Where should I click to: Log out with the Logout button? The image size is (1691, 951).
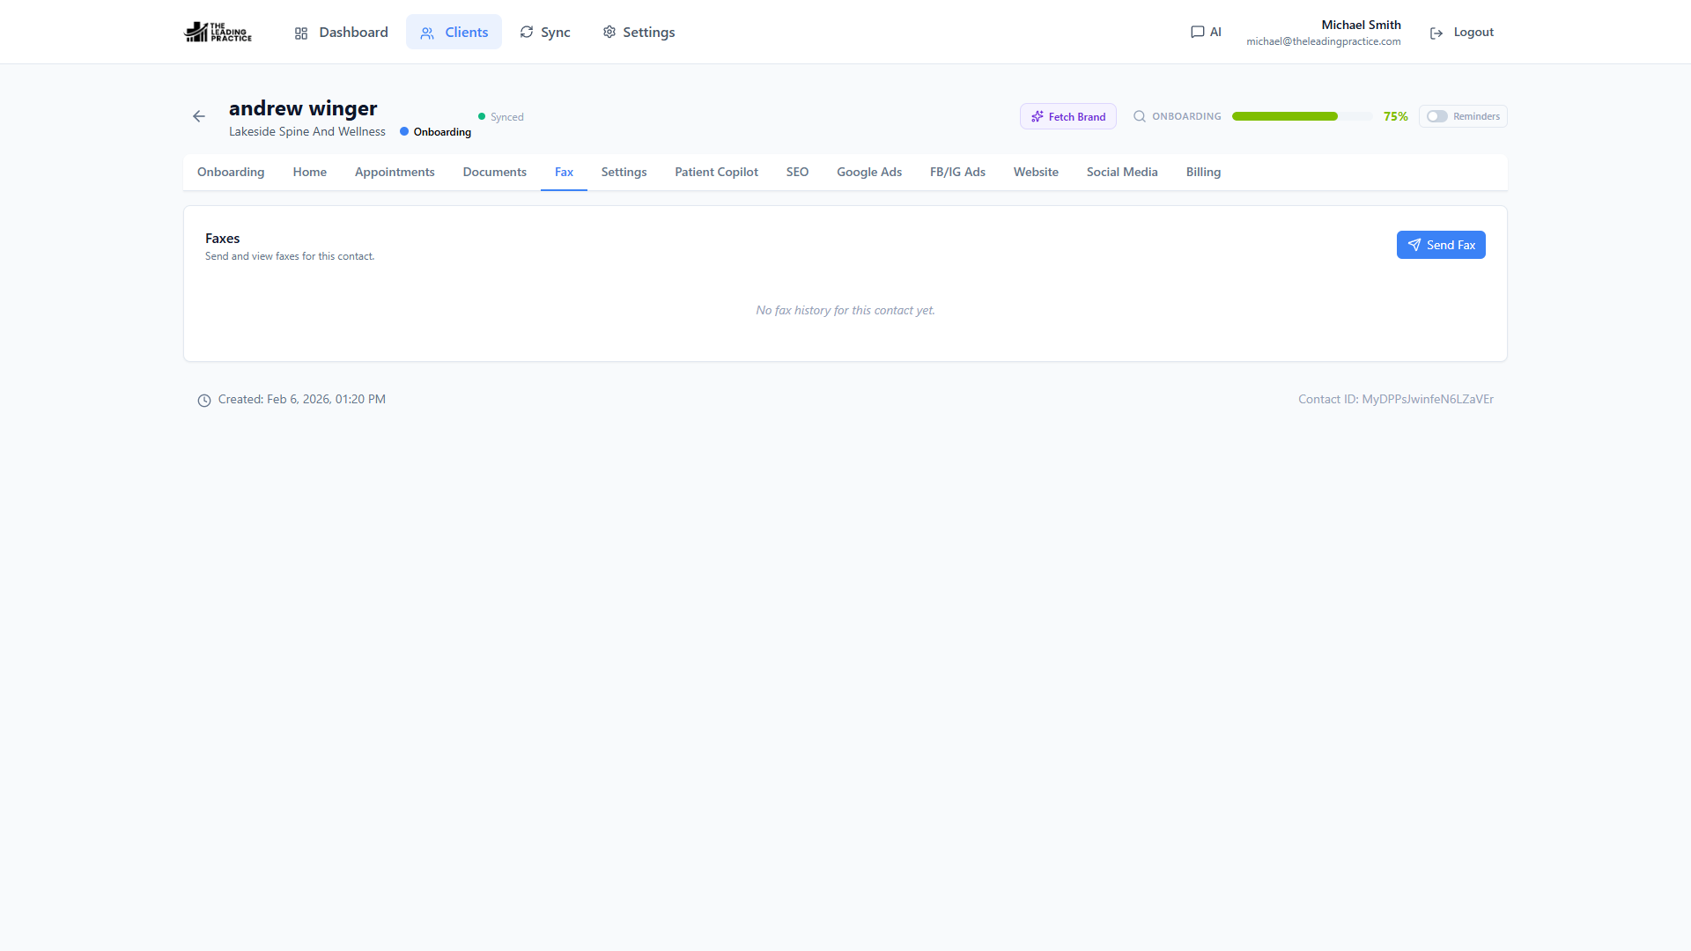click(1462, 32)
